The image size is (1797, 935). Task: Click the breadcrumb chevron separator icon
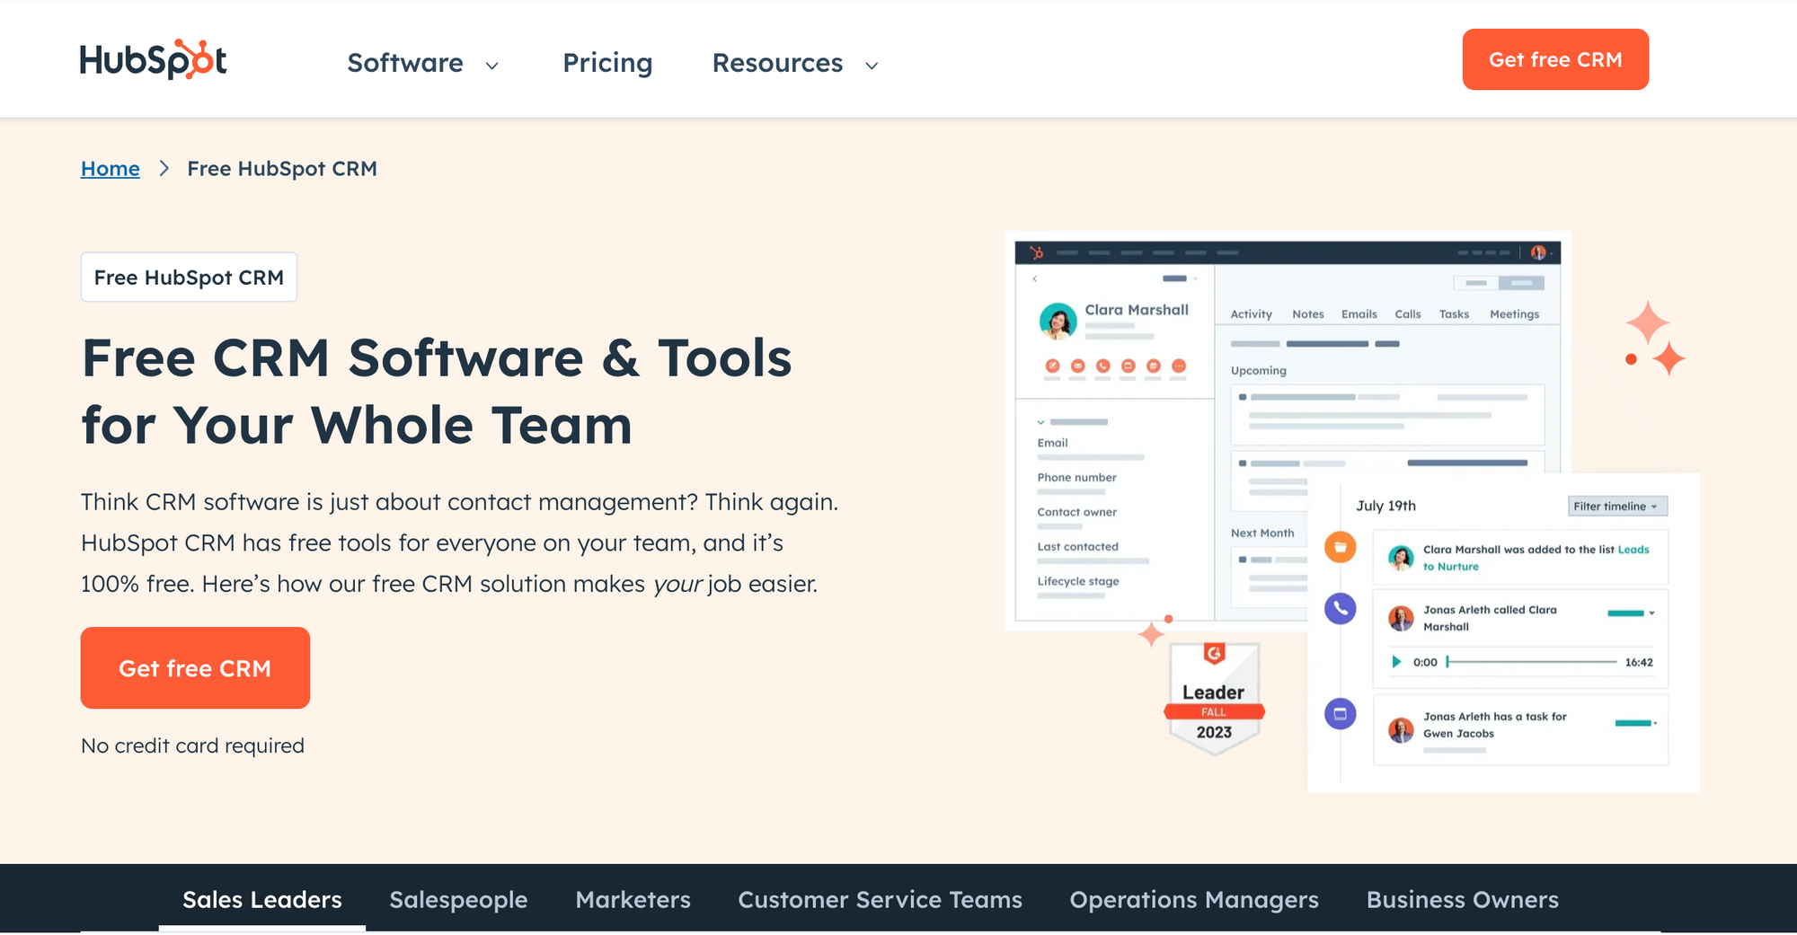tap(164, 168)
